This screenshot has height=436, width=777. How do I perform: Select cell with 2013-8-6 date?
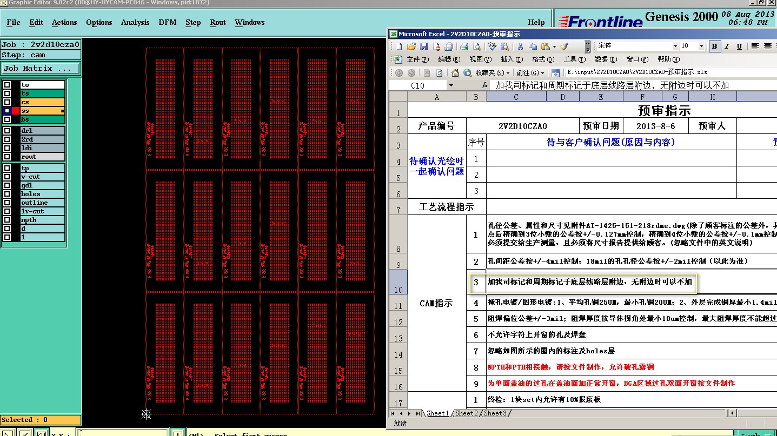click(x=656, y=126)
